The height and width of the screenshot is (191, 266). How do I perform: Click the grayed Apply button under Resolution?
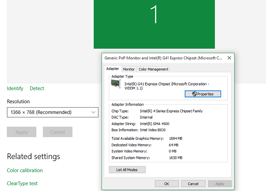(x=22, y=132)
